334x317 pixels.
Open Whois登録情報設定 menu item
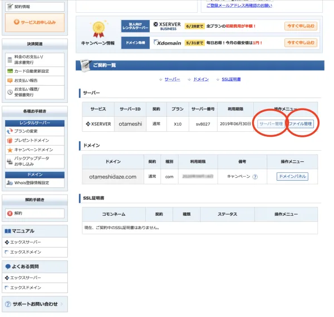[35, 183]
